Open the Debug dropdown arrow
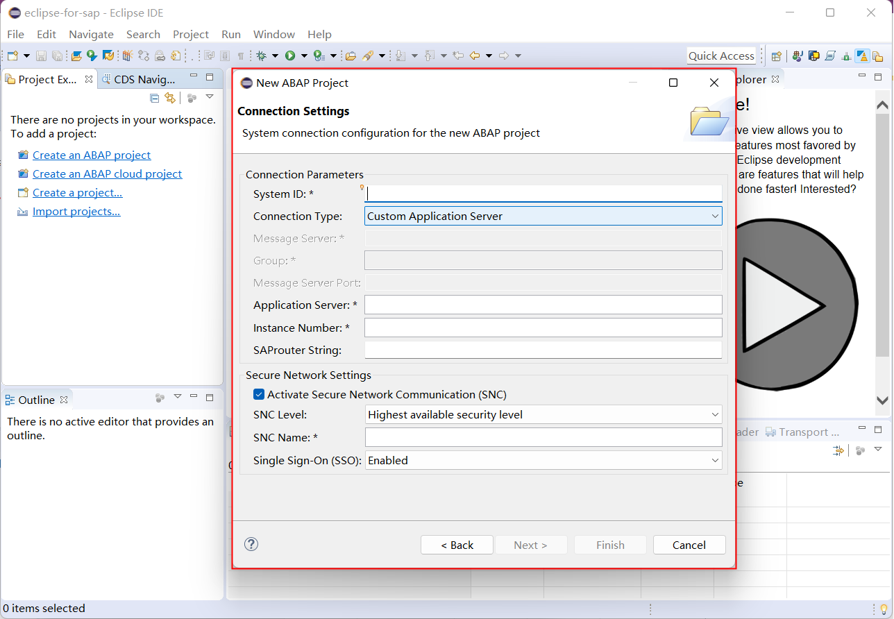The image size is (894, 619). click(275, 56)
